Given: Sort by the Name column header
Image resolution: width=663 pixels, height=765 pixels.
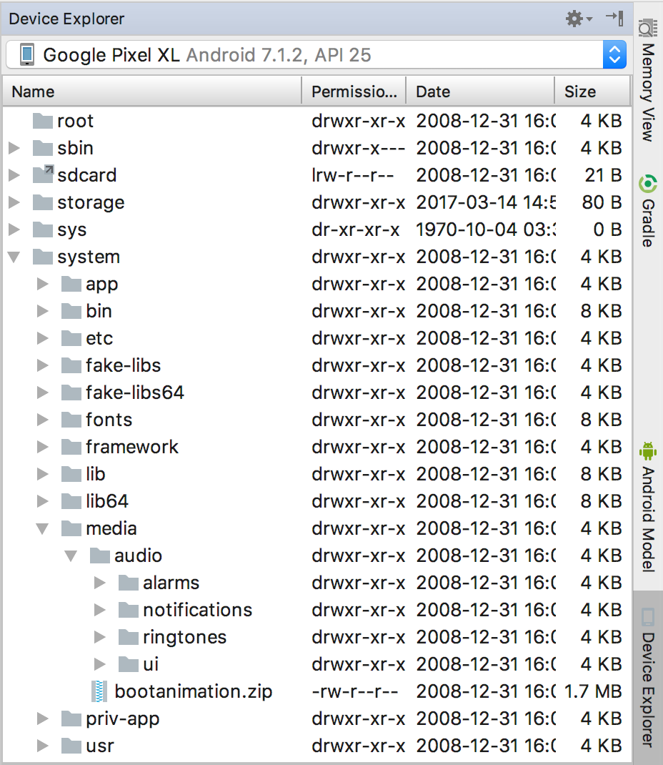Looking at the screenshot, I should click(33, 92).
